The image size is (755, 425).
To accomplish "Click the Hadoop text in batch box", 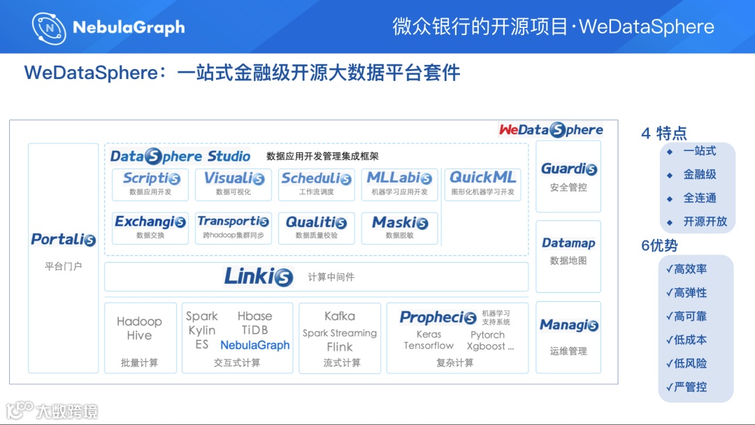I will [139, 322].
